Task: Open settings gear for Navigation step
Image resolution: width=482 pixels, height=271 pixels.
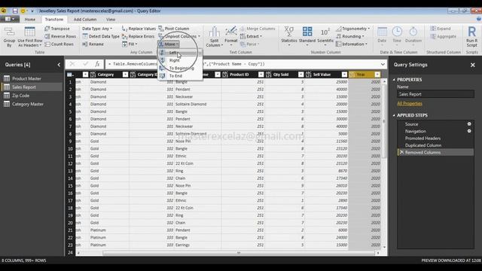Action: (469, 131)
